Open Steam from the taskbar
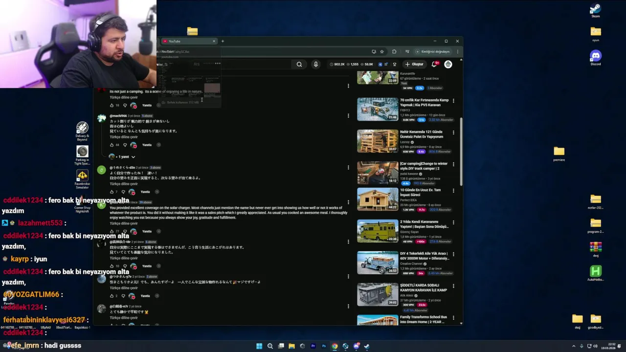Screen dimensions: 626x352 tap(367, 346)
